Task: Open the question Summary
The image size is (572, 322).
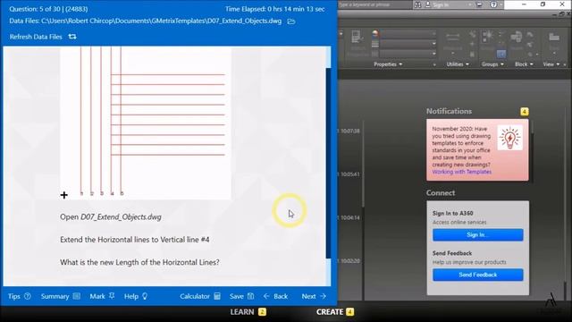Action: coord(60,296)
